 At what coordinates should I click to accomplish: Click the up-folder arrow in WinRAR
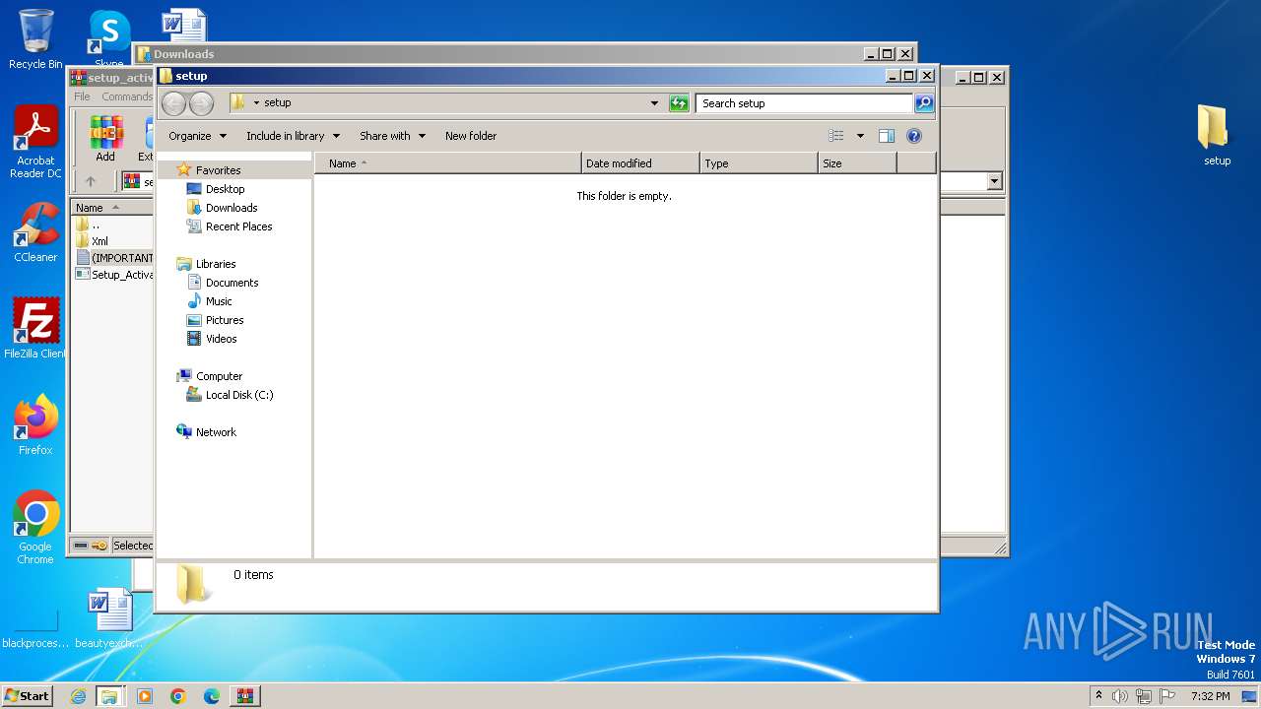pyautogui.click(x=91, y=181)
